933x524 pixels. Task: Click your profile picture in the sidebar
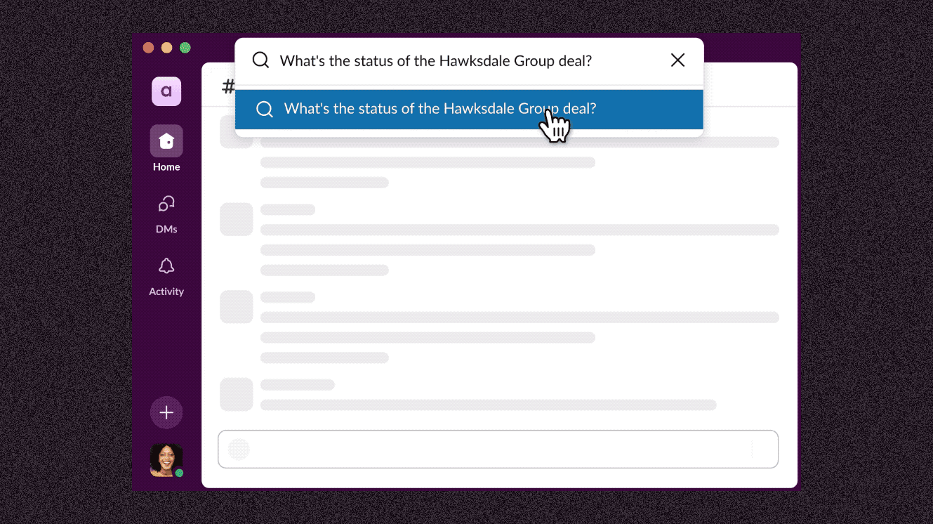click(x=166, y=461)
